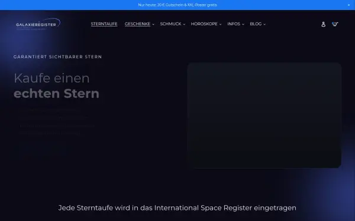Click the dark hero media panel

(264, 116)
